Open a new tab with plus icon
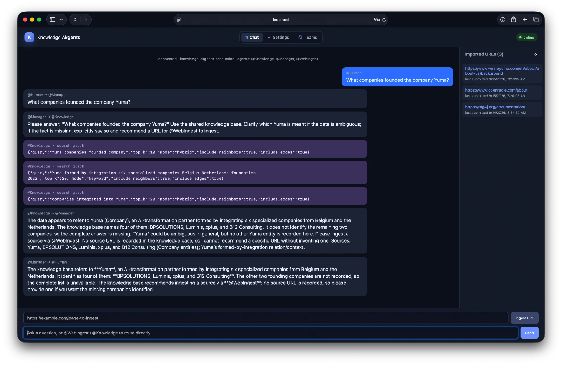The image size is (562, 365). 525,20
